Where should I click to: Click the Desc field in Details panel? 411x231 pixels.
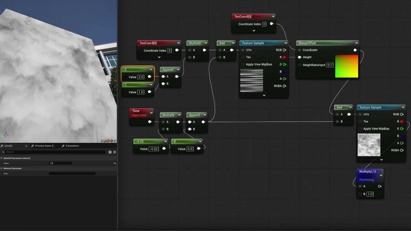click(x=72, y=174)
